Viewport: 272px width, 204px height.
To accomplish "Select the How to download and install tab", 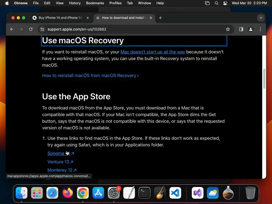I will pos(124,18).
